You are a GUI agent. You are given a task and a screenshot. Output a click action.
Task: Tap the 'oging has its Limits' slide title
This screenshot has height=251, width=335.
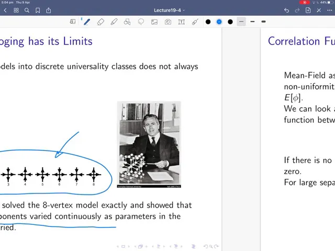[46, 42]
